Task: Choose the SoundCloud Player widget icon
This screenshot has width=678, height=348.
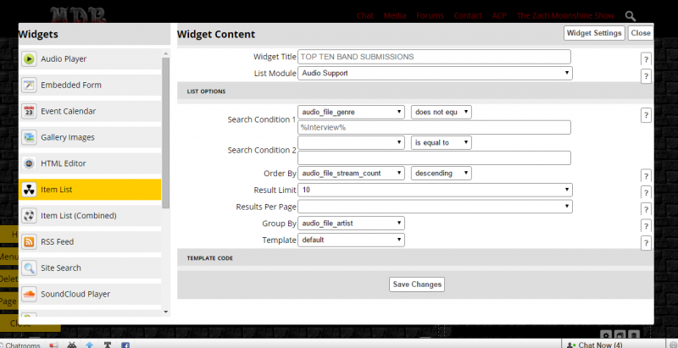Action: pos(29,294)
